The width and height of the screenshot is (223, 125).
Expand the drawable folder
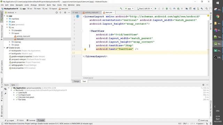tap(10, 30)
